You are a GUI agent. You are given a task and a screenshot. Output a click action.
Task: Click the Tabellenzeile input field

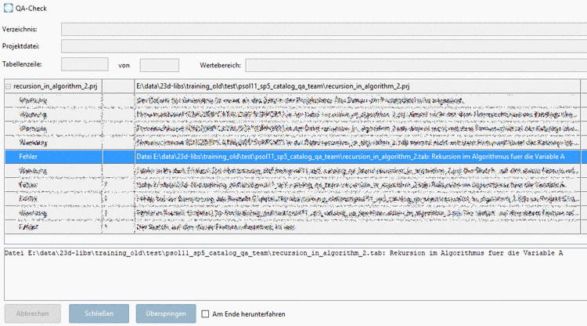[85, 64]
